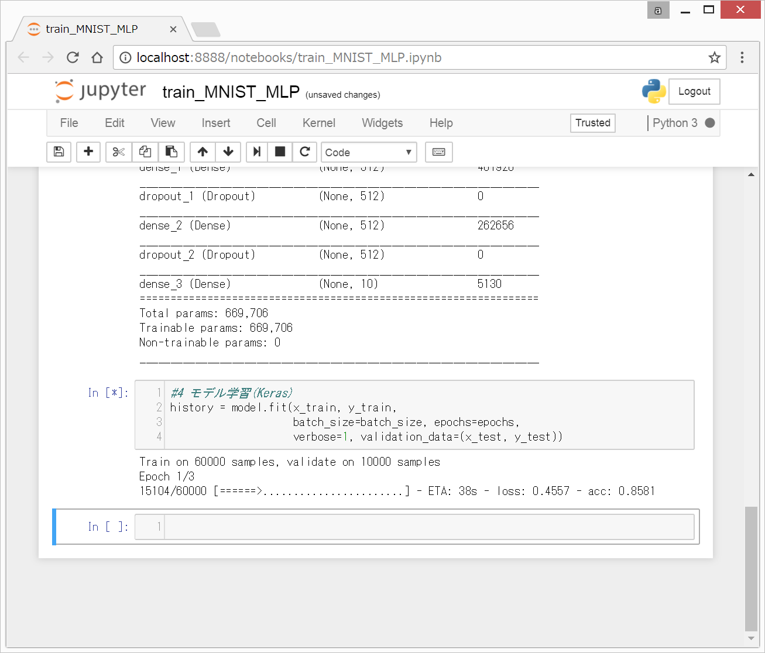Bookmark this page with the star icon
The image size is (765, 653).
pos(714,57)
